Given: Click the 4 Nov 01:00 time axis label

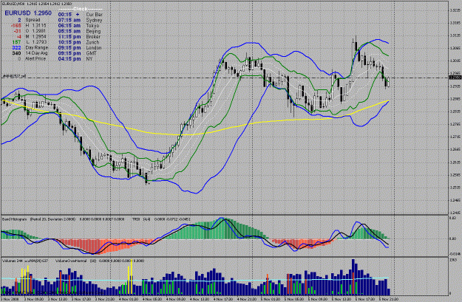Looking at the screenshot, I should pos(129,299).
